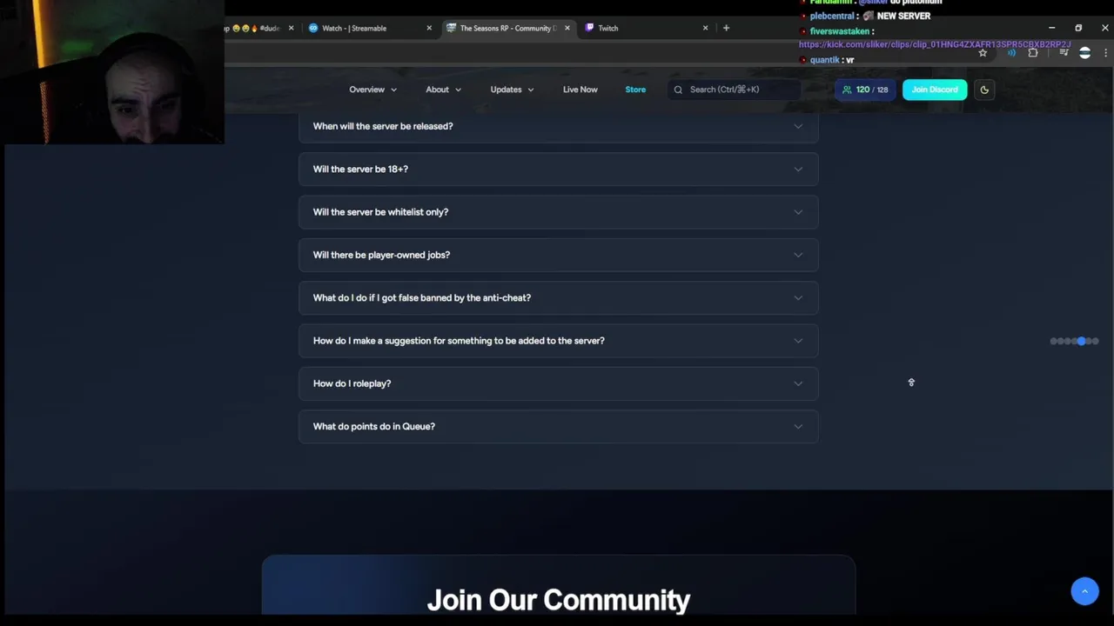Click the tab audio indicator icon in toolbar
1114x626 pixels.
point(1011,53)
